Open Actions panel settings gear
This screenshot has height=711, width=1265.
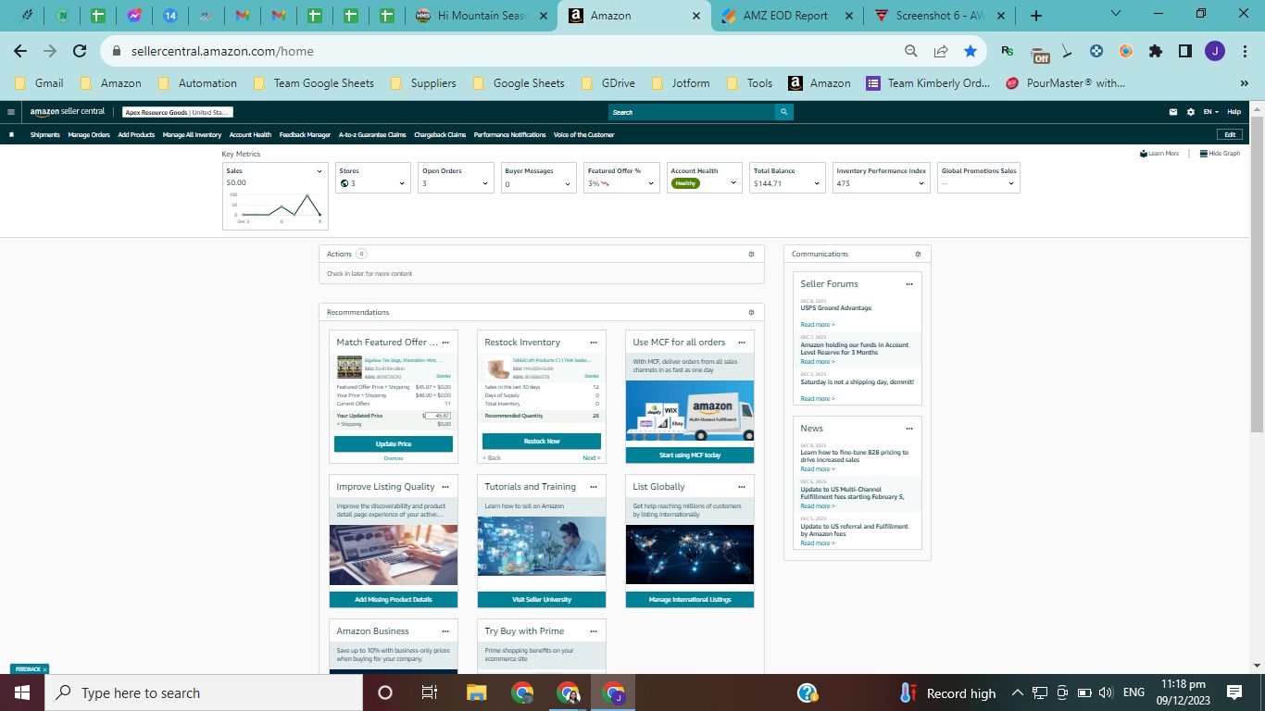point(751,254)
